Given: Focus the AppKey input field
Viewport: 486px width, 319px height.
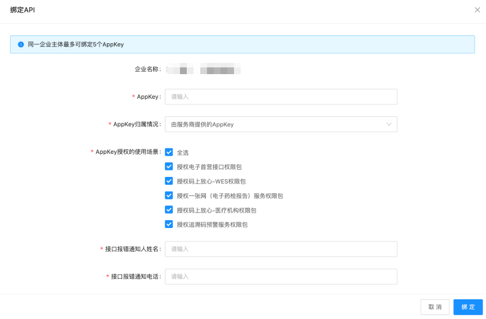Looking at the screenshot, I should (280, 97).
